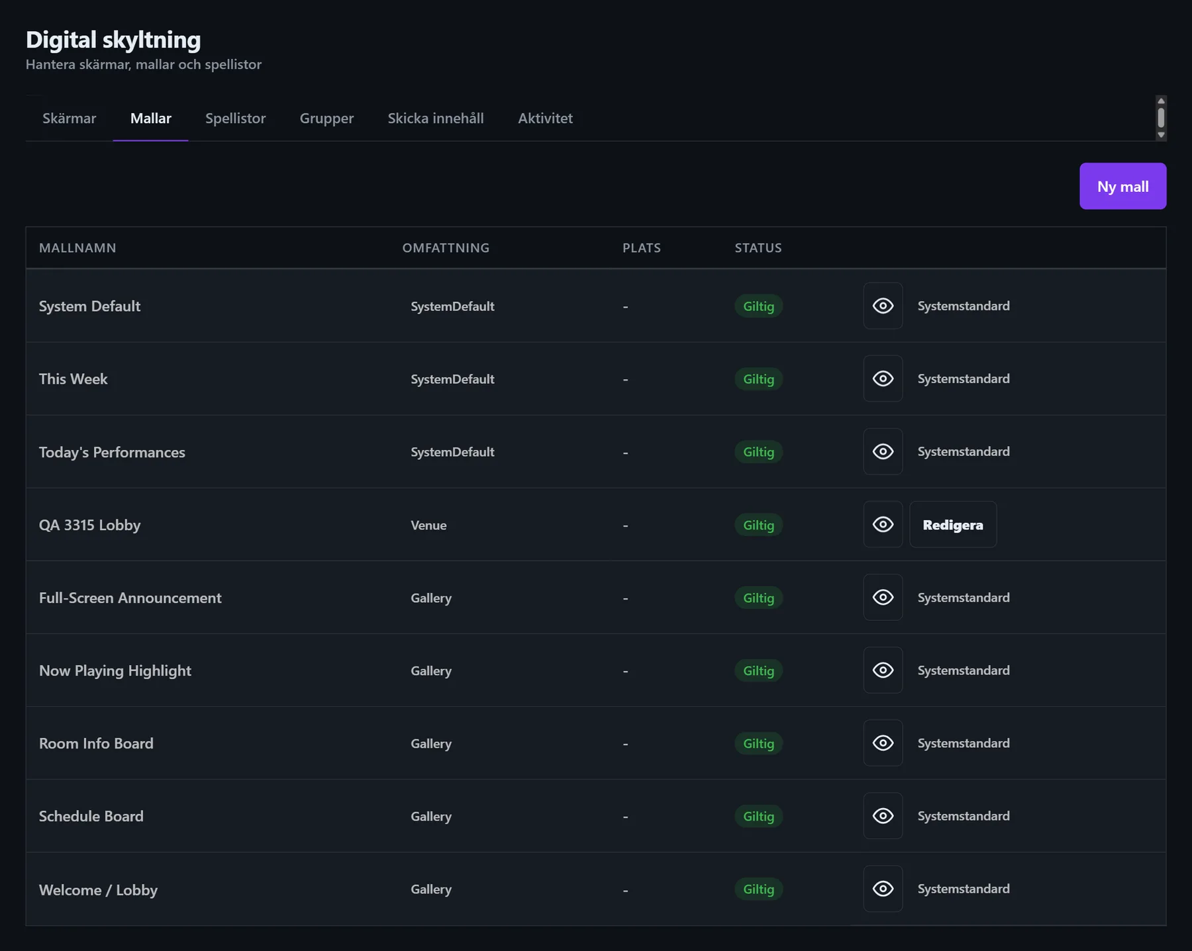Image resolution: width=1192 pixels, height=951 pixels.
Task: Click the tab bar scrollbar up arrow
Action: [1161, 101]
